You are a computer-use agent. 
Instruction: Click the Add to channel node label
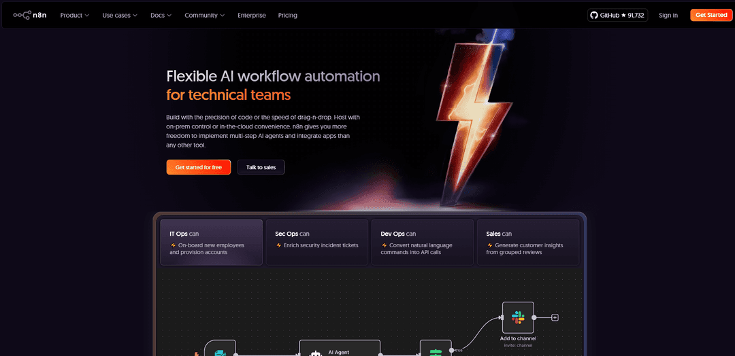pyautogui.click(x=518, y=338)
